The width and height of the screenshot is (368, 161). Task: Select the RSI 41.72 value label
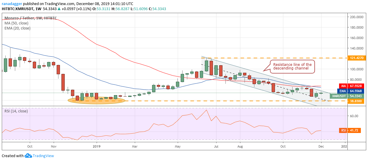pyautogui.click(x=350, y=130)
